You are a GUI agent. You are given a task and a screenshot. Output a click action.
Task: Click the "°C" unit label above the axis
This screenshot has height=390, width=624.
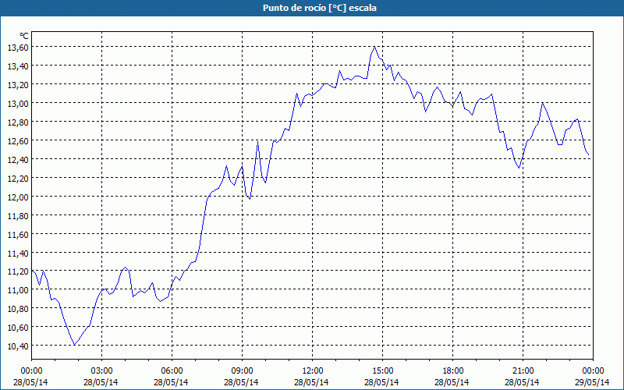(24, 36)
